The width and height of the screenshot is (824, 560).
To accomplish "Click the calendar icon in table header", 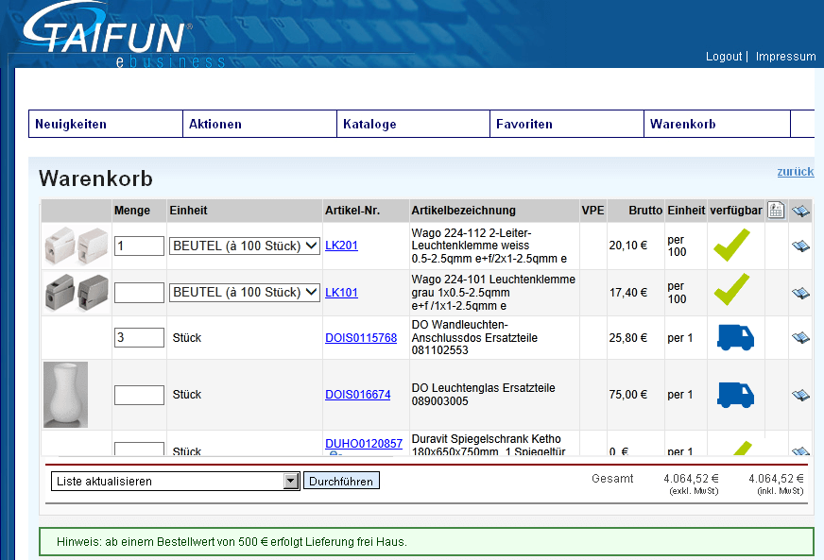I will coord(776,211).
